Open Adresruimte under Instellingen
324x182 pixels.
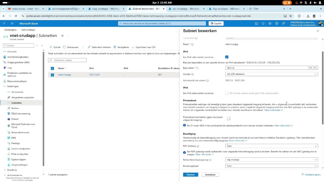click(17, 92)
